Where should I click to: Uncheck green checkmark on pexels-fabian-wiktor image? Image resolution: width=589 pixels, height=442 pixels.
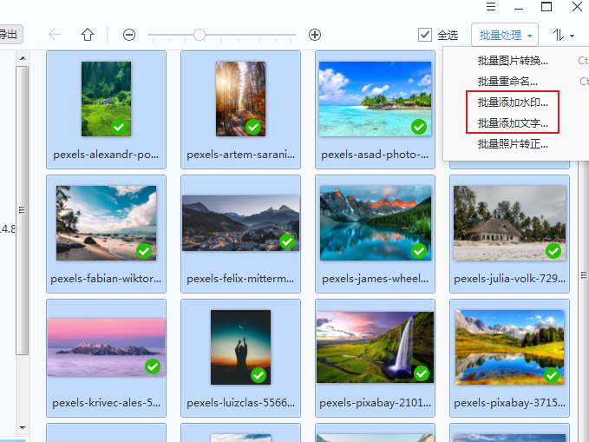[x=144, y=251]
